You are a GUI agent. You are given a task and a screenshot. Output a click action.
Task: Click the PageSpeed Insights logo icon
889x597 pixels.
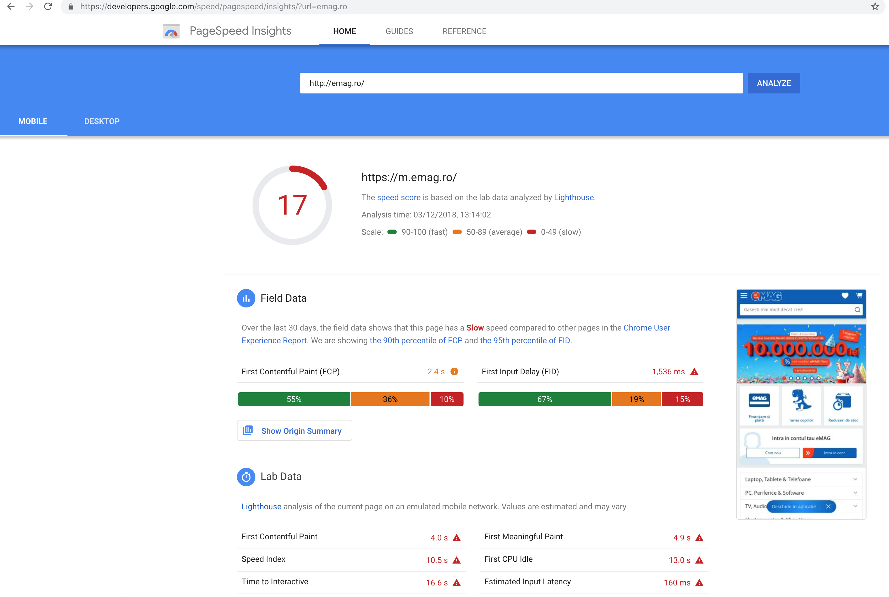point(171,31)
